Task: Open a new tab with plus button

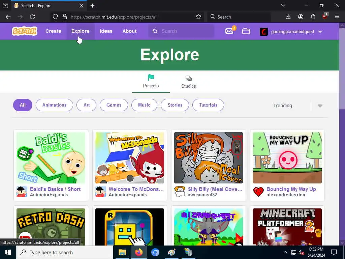Action: point(92,6)
